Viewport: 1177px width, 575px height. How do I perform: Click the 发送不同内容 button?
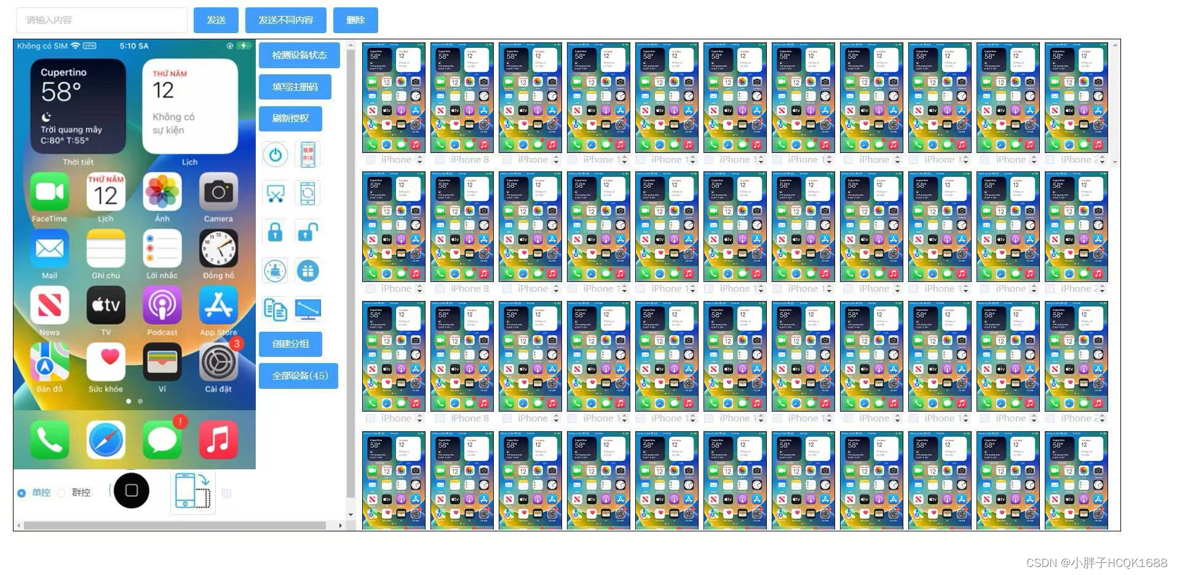coord(286,20)
